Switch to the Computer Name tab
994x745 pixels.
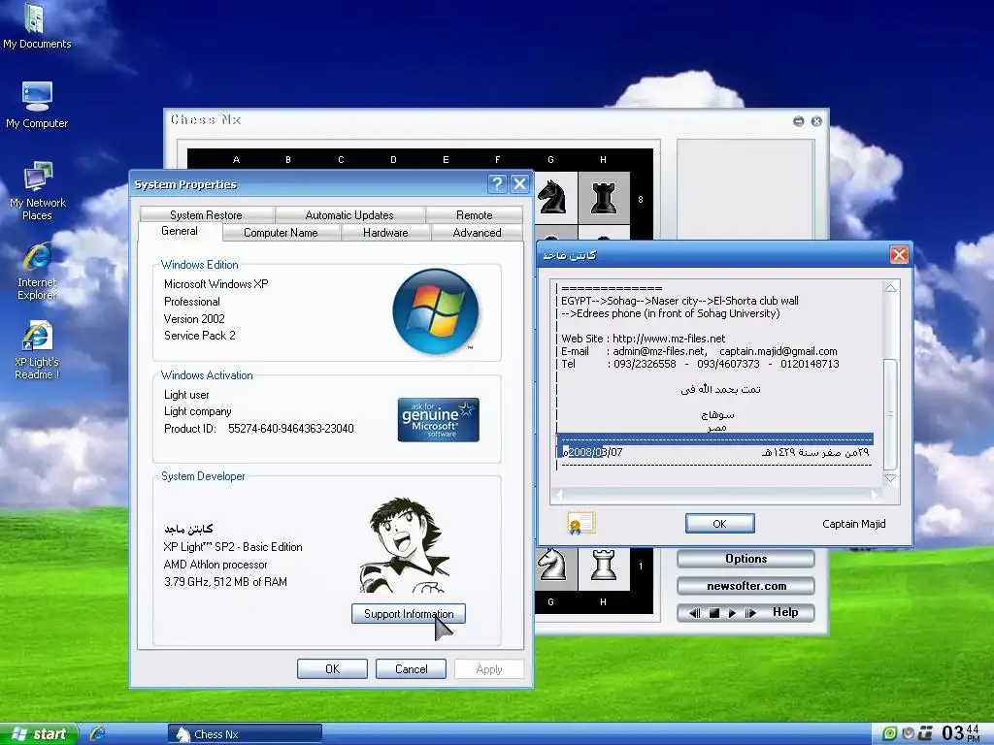(x=281, y=233)
